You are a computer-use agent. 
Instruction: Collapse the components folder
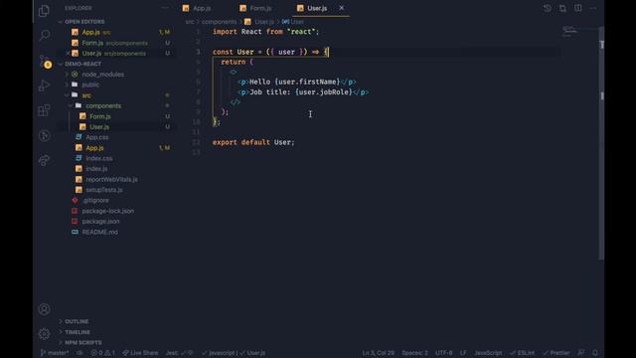pos(103,105)
